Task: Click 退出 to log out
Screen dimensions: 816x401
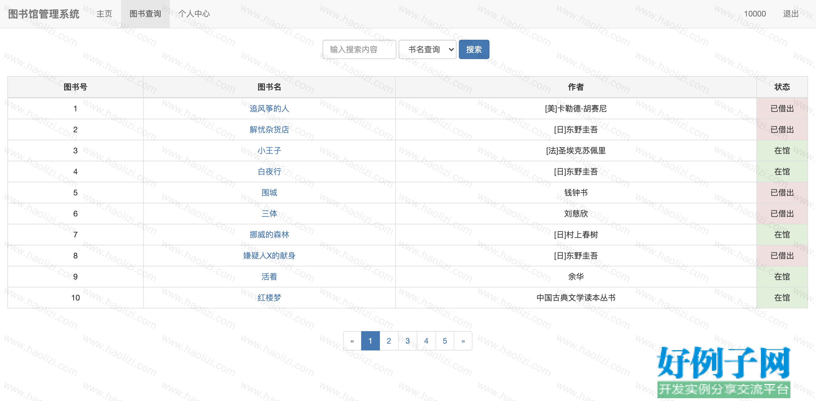Action: pos(791,14)
